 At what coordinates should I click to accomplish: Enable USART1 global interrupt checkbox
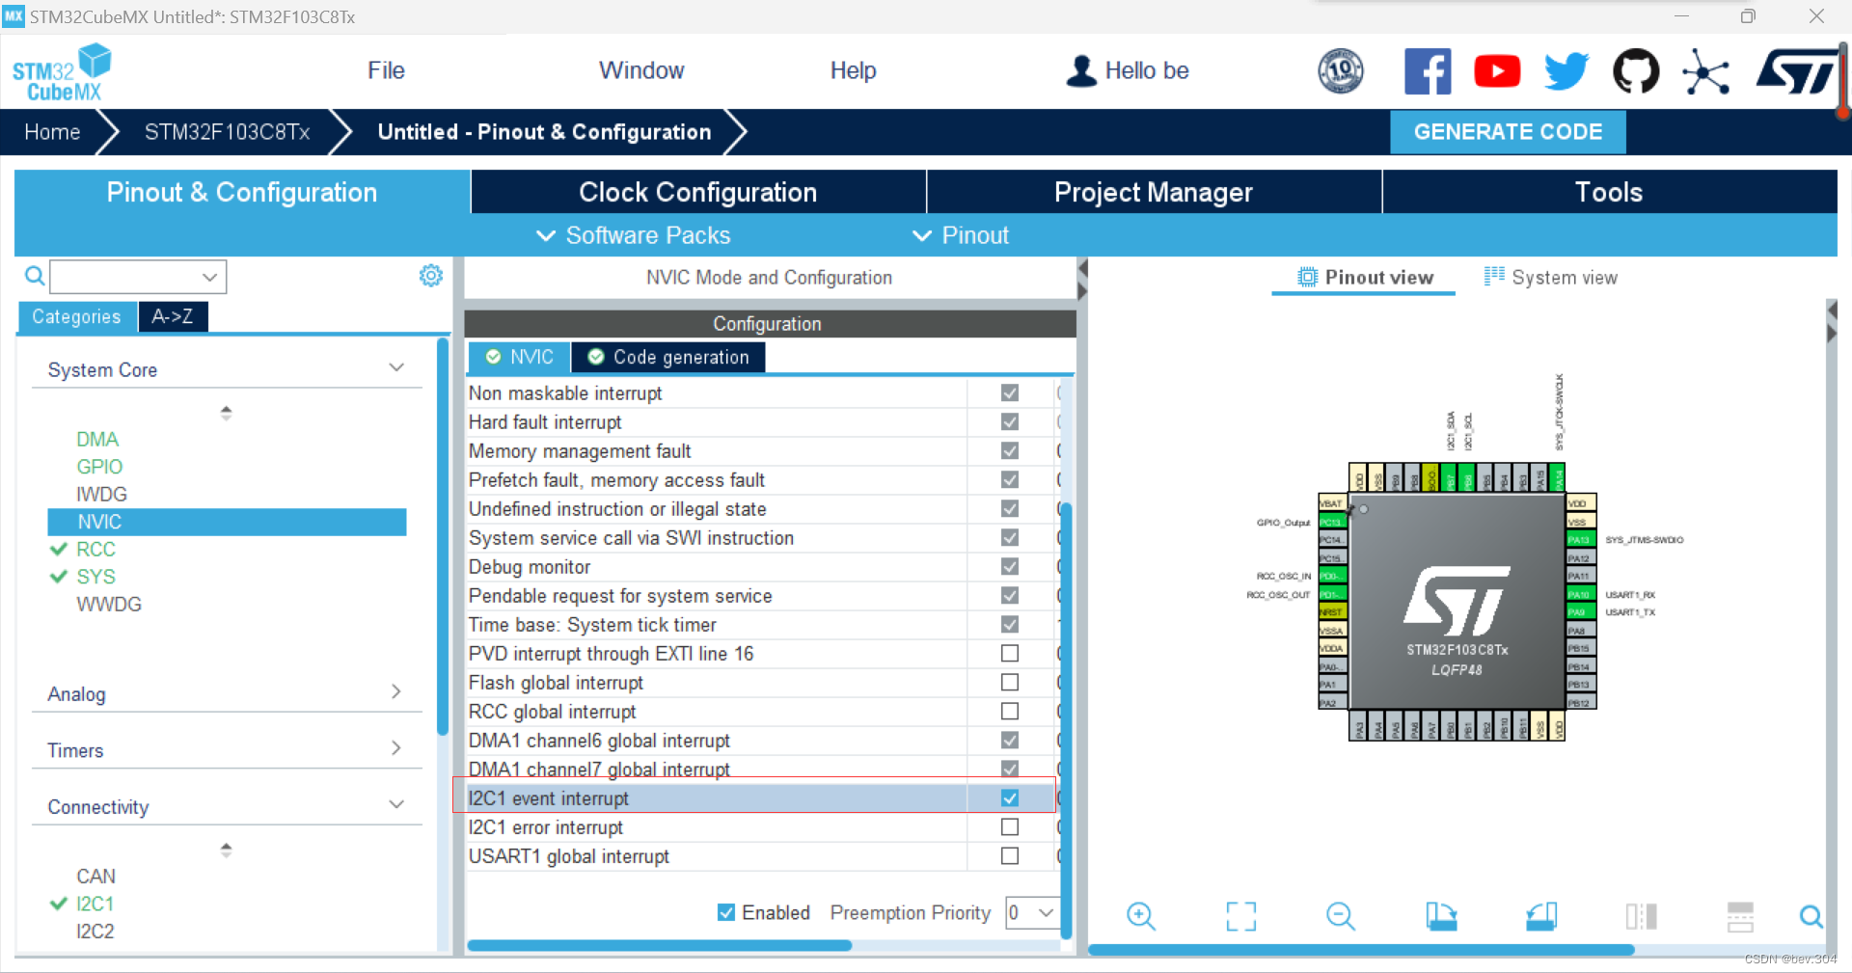point(1010,855)
